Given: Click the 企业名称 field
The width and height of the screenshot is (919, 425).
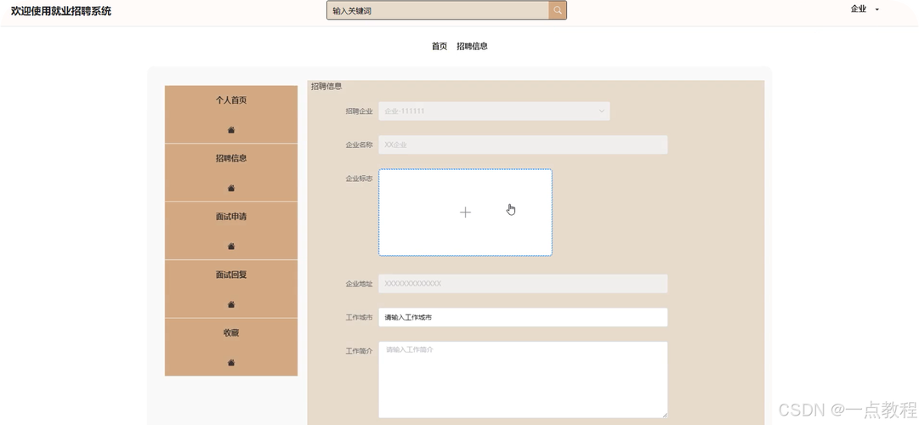Looking at the screenshot, I should pos(523,145).
